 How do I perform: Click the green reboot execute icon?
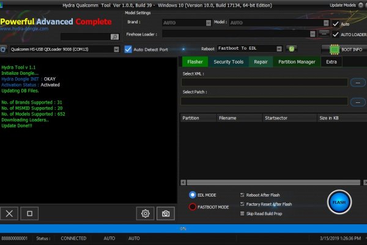(x=292, y=48)
